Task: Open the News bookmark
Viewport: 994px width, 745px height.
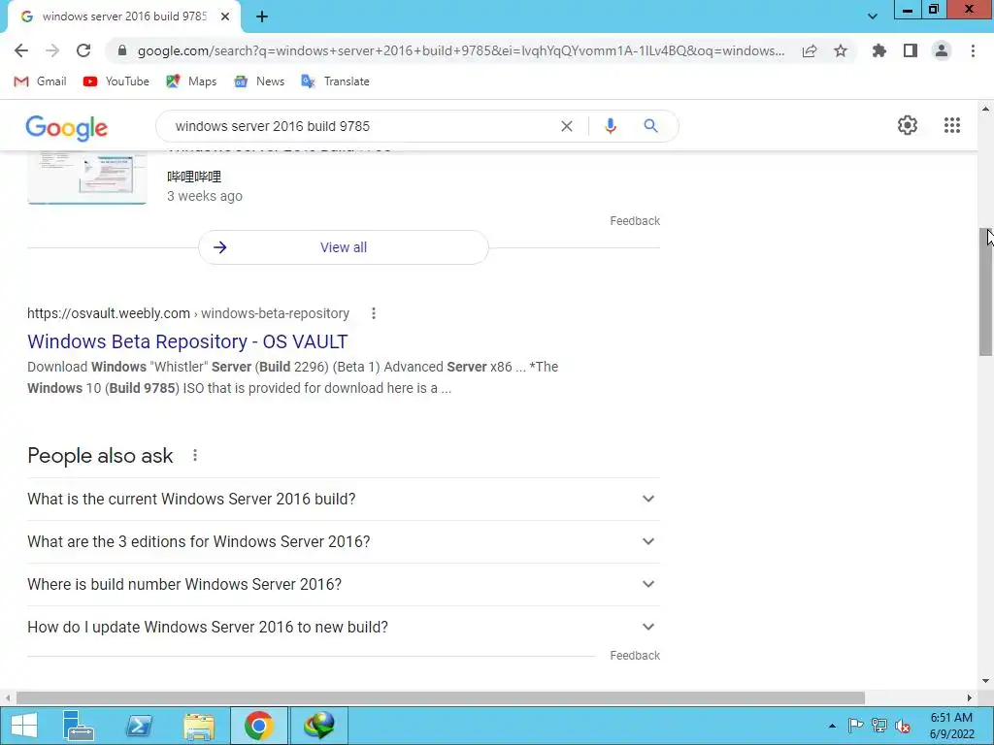Action: (x=259, y=81)
